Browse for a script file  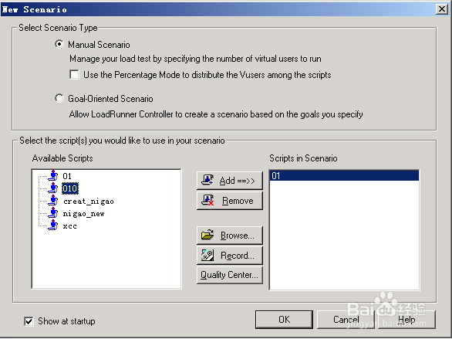pos(230,236)
